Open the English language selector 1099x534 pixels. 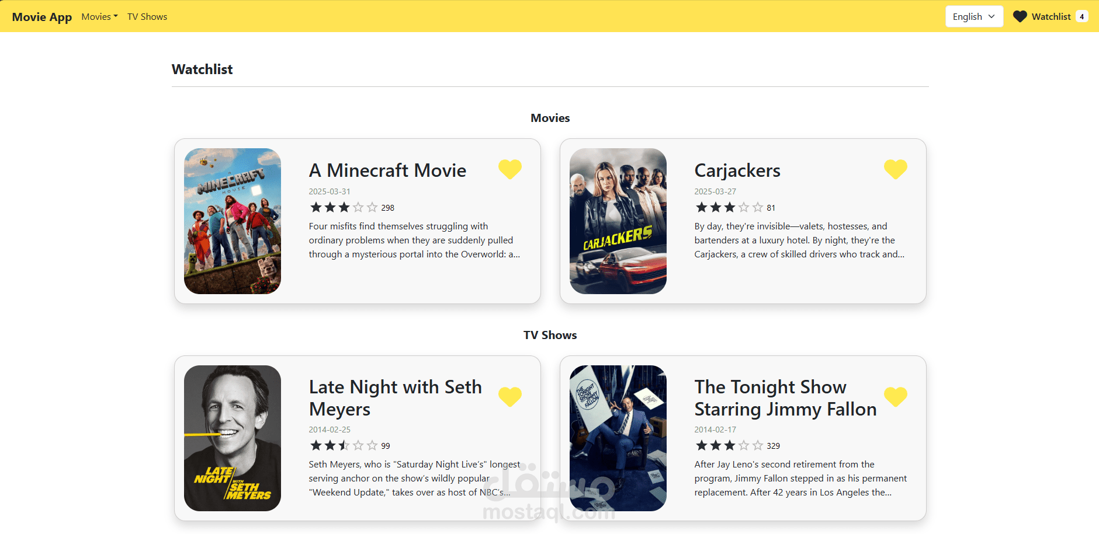click(974, 16)
